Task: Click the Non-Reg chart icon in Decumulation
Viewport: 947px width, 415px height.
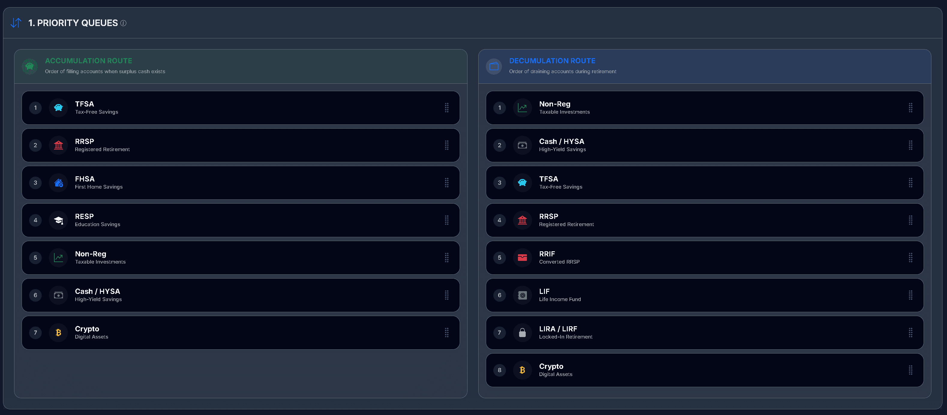Action: tap(522, 108)
